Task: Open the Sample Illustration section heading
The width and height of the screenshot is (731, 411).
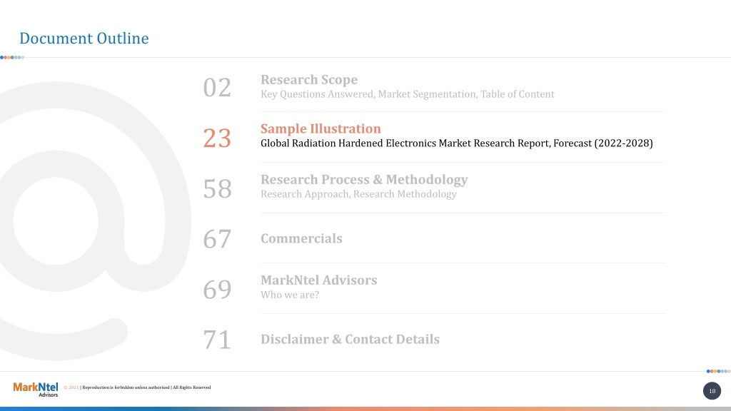Action: (321, 128)
